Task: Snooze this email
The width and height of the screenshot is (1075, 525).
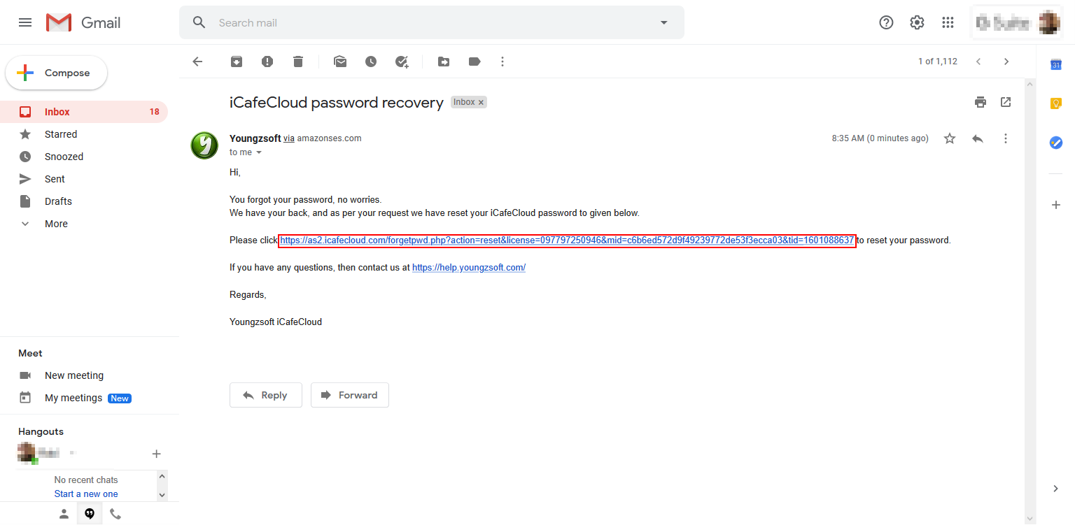Action: (371, 62)
